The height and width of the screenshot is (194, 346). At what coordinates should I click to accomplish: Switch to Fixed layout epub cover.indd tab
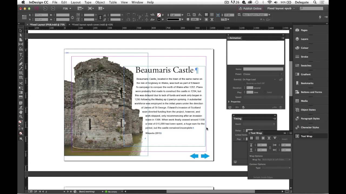[x=92, y=25]
